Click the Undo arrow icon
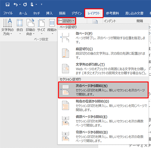 pyautogui.click(x=16, y=5)
